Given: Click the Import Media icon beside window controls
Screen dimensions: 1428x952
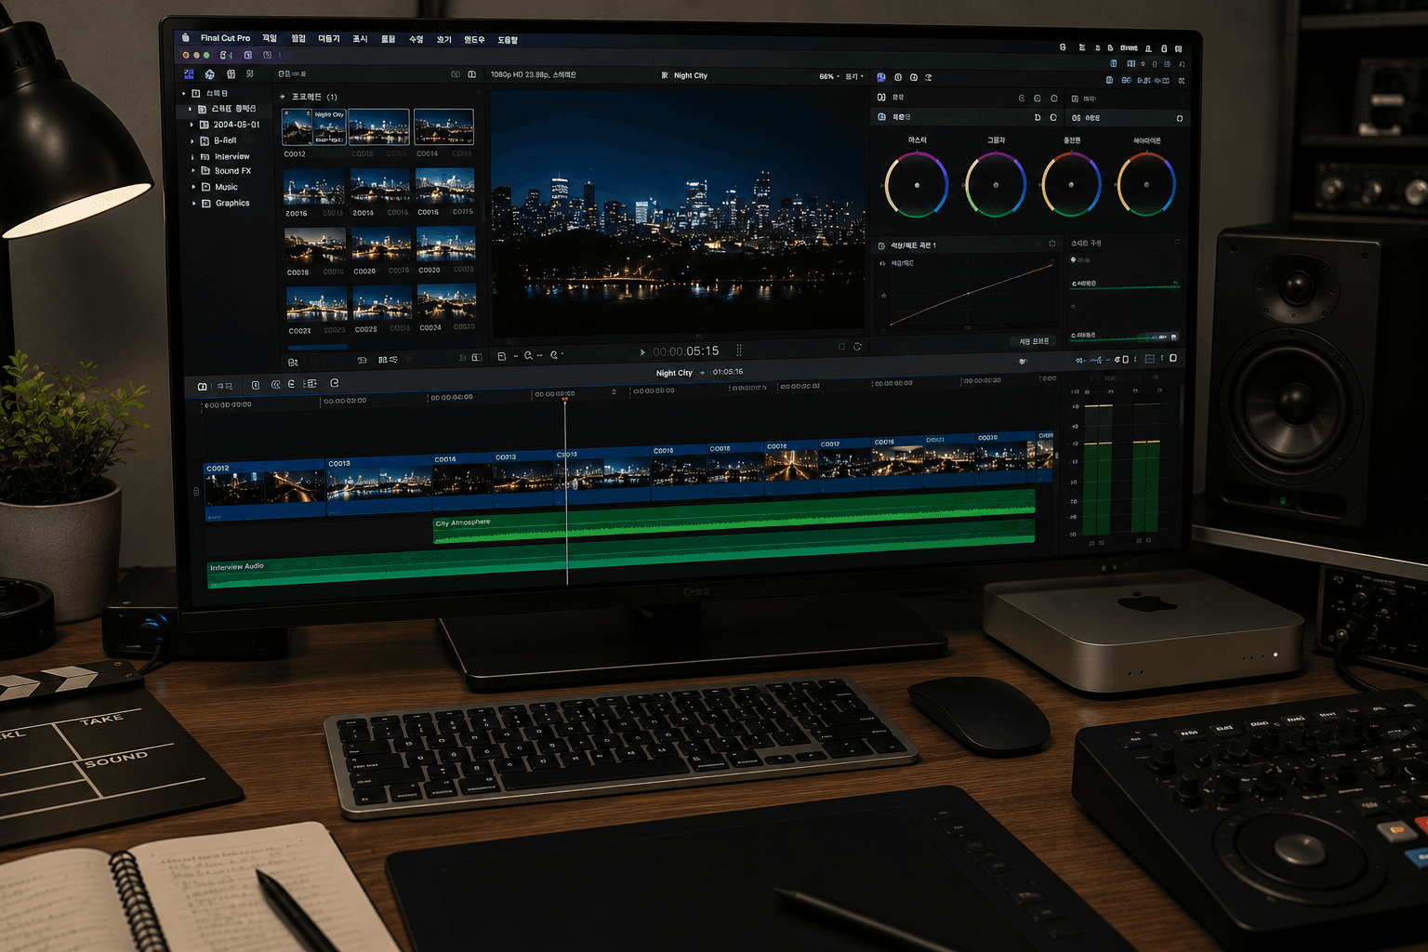Looking at the screenshot, I should pos(224,56).
